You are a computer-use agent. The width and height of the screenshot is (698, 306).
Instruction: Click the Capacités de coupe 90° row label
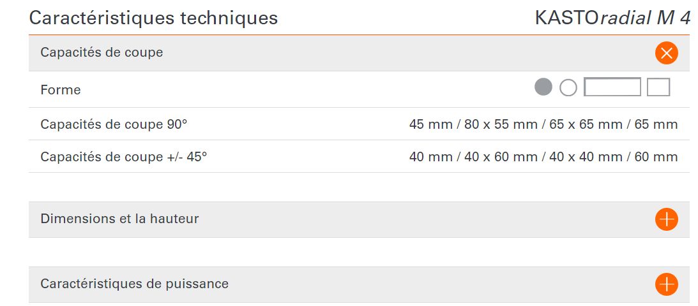tap(114, 124)
